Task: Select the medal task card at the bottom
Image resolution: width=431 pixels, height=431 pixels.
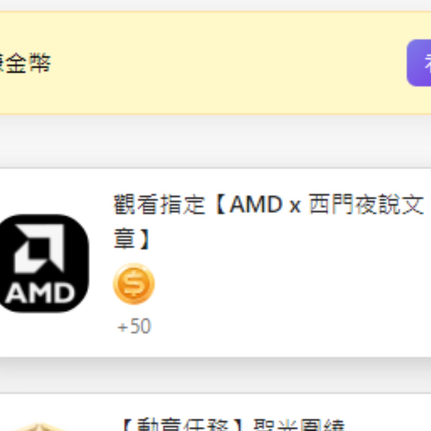Action: pyautogui.click(x=215, y=412)
